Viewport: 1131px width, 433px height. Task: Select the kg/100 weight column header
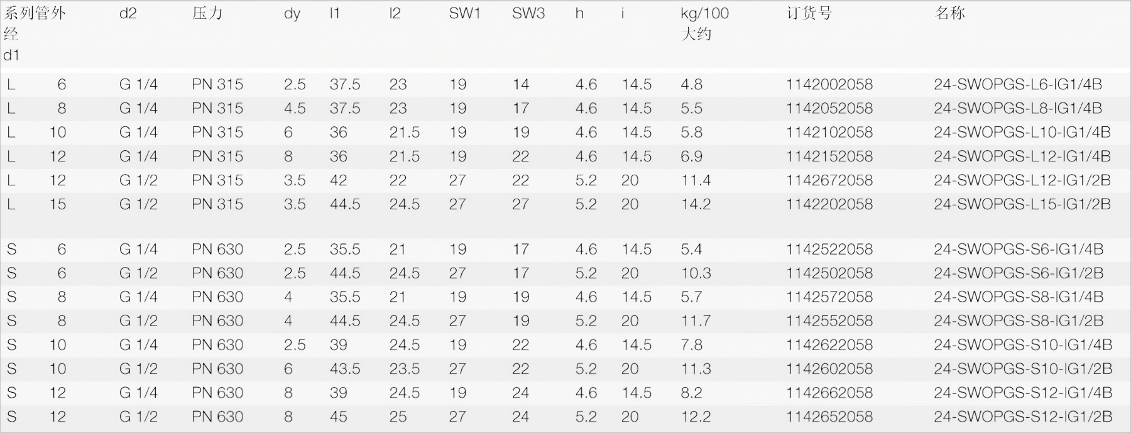pyautogui.click(x=704, y=13)
